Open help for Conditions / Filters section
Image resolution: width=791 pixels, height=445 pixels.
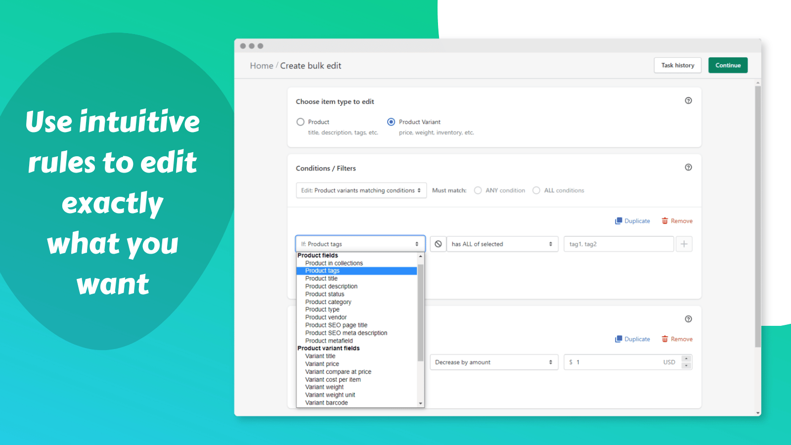[x=688, y=167]
